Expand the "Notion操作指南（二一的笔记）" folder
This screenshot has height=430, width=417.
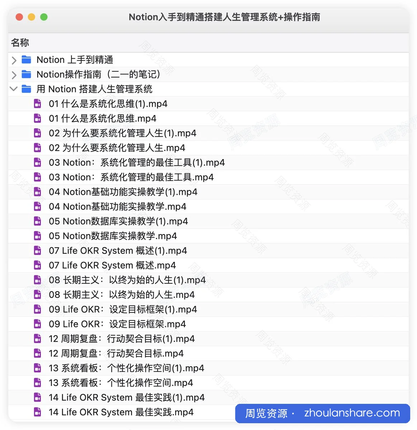(x=14, y=75)
